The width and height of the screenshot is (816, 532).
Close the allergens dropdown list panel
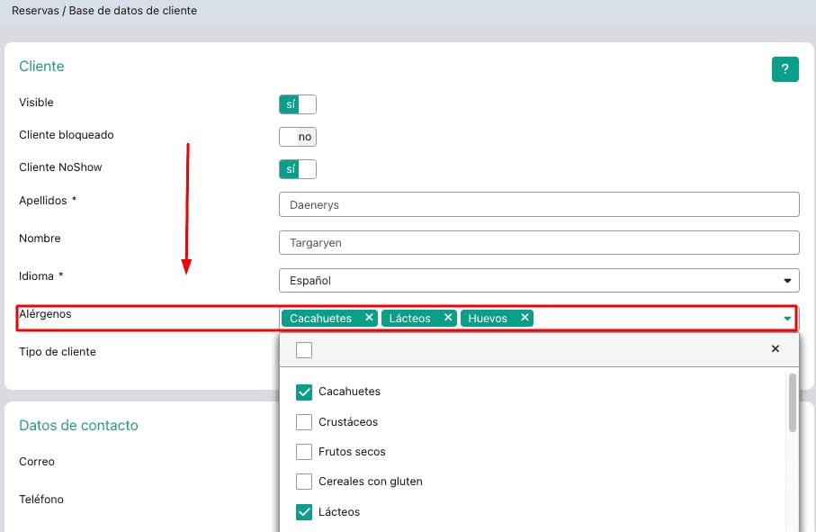tap(775, 348)
